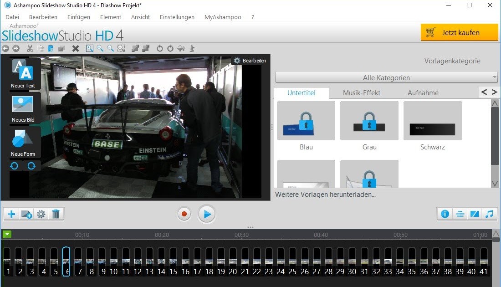Click the blue info icon
The image size is (501, 287).
tap(445, 214)
